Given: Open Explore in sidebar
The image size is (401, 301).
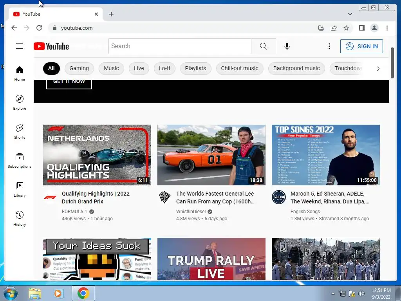Looking at the screenshot, I should click(20, 102).
